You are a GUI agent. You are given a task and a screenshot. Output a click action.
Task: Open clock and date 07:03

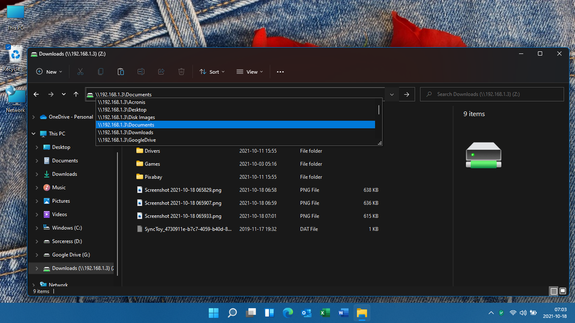[555, 313]
